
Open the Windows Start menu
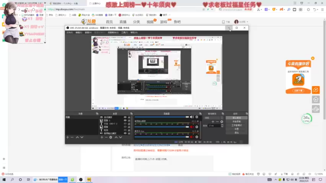[4, 179]
